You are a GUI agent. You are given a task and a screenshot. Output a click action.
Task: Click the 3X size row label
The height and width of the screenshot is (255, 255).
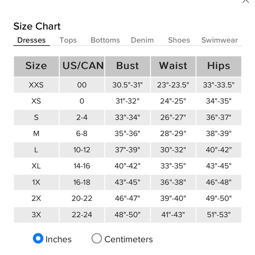coord(36,215)
